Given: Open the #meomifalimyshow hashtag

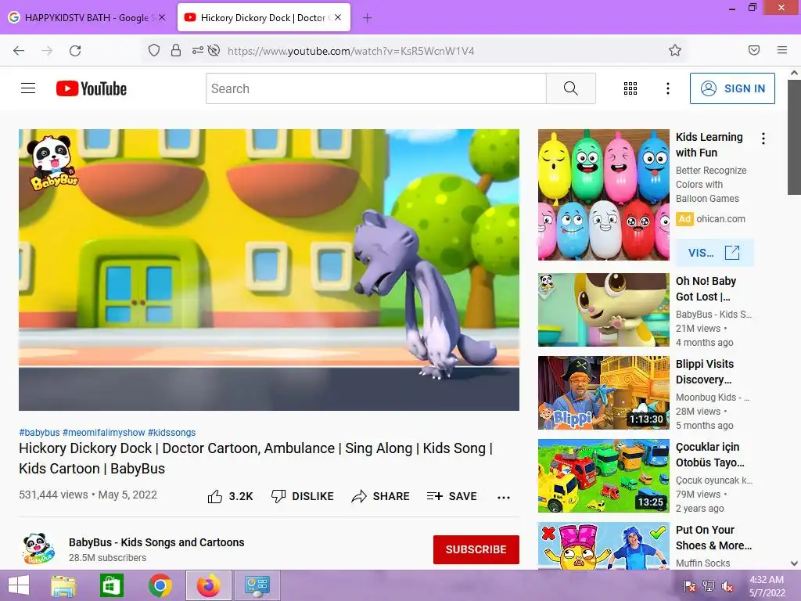Looking at the screenshot, I should point(104,432).
